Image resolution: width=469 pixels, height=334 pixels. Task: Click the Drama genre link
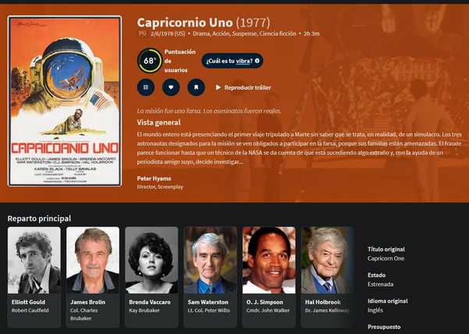click(201, 33)
